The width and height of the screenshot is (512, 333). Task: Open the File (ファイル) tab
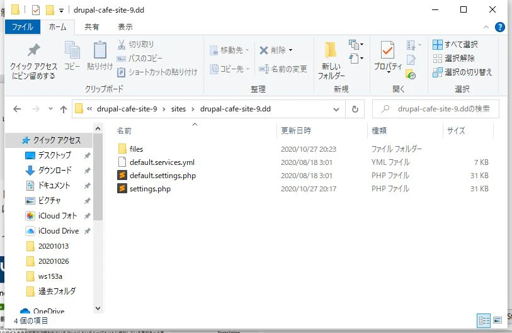23,27
